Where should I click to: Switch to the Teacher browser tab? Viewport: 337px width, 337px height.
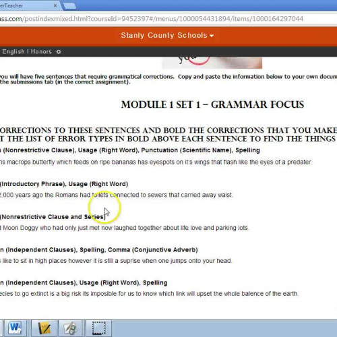click(29, 5)
